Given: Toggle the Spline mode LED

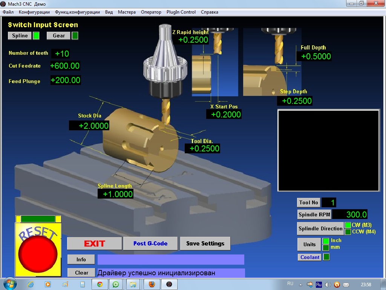Looking at the screenshot, I should click(x=36, y=35).
